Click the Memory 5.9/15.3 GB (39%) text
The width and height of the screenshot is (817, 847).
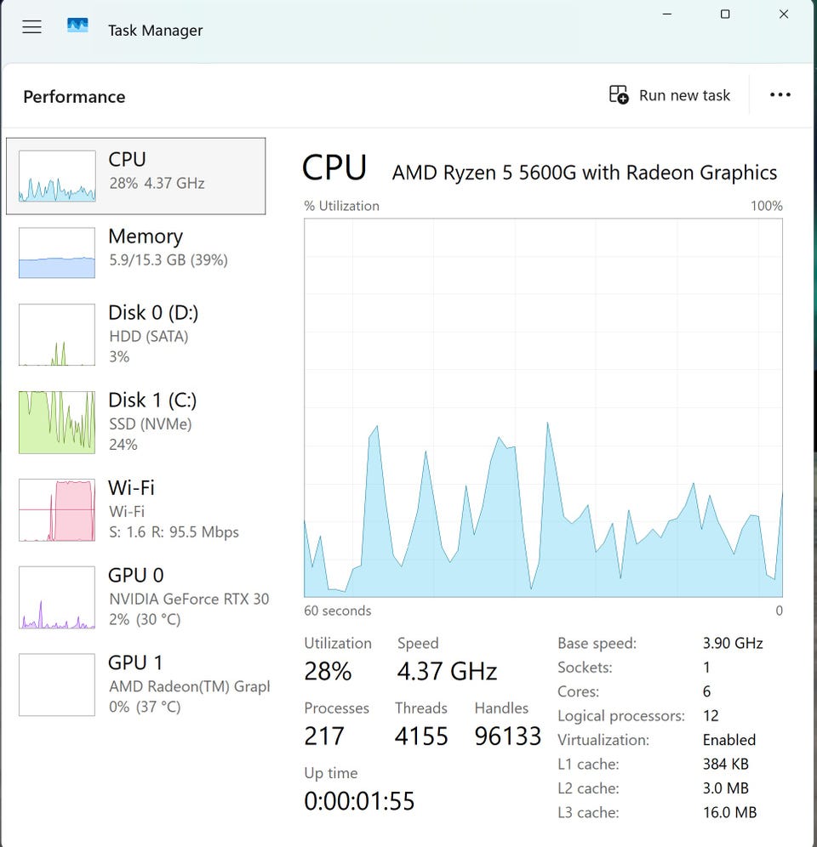coord(169,260)
